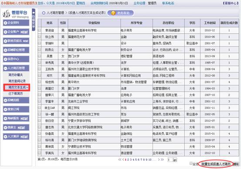This screenshot has width=241, height=169.
Task: Click the 删除 button
Action: pyautogui.click(x=236, y=164)
